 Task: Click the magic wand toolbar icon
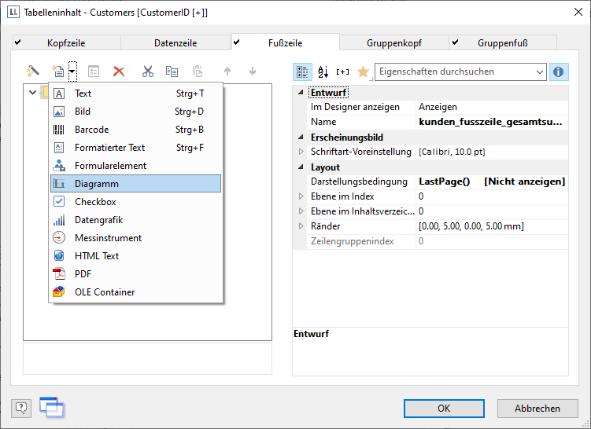[x=34, y=71]
